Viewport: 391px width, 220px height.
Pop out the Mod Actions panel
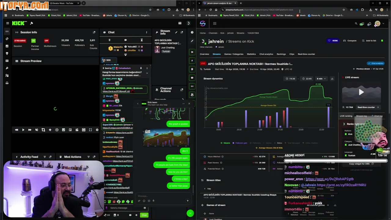94,157
